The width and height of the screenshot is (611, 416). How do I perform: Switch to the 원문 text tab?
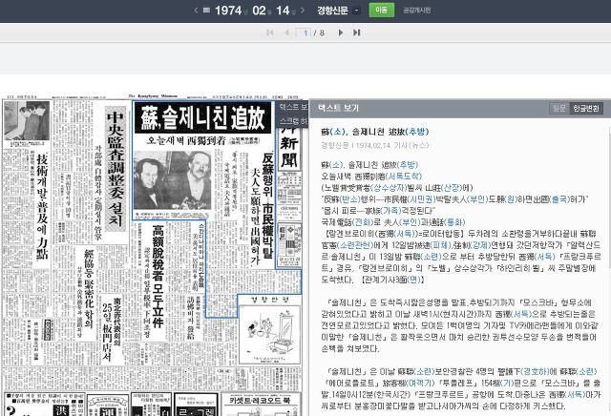[x=559, y=108]
